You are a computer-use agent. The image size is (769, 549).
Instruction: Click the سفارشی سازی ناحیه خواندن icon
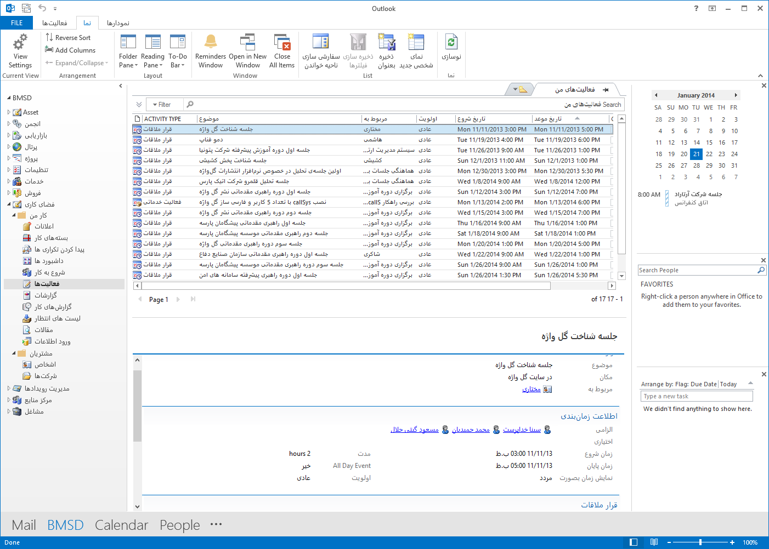321,43
